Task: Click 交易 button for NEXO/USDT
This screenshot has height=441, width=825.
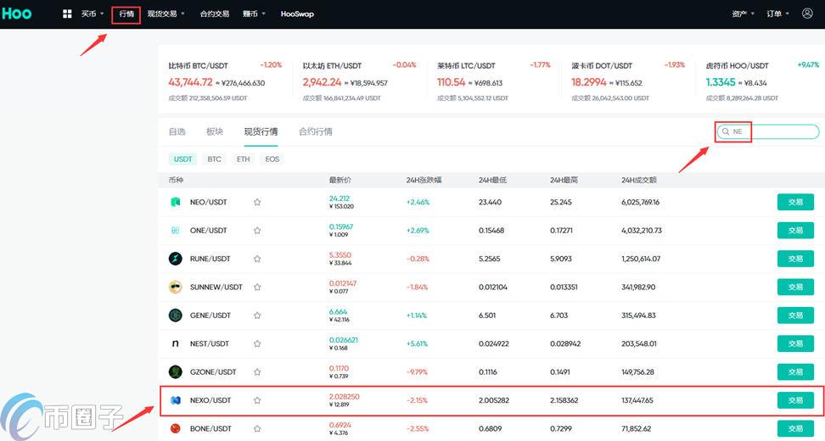Action: (795, 400)
